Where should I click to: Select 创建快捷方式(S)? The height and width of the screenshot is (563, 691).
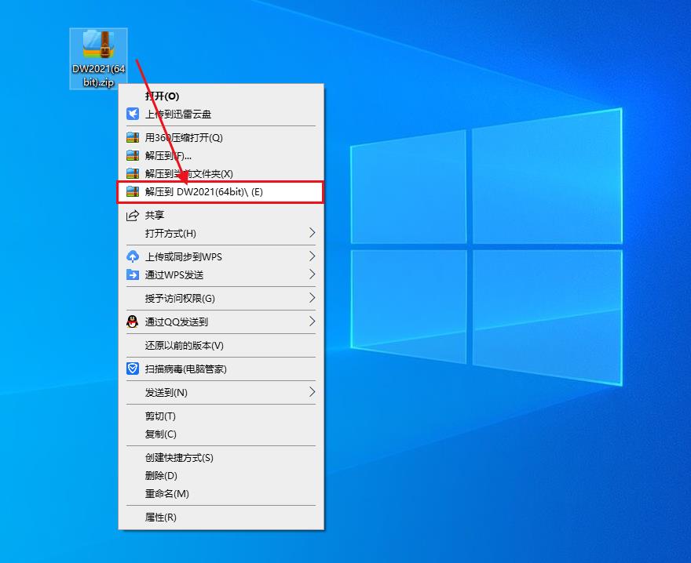pyautogui.click(x=221, y=458)
